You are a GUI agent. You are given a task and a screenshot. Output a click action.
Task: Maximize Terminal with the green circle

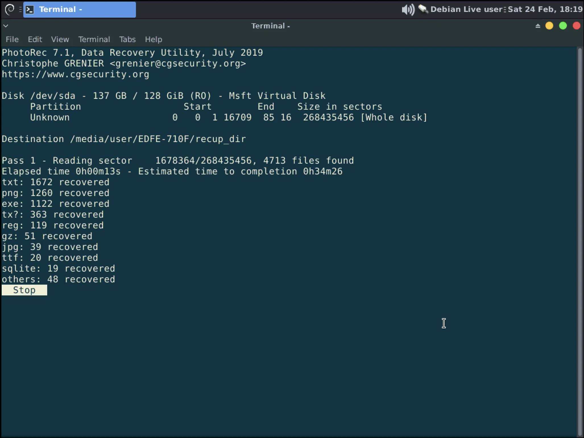(x=563, y=26)
